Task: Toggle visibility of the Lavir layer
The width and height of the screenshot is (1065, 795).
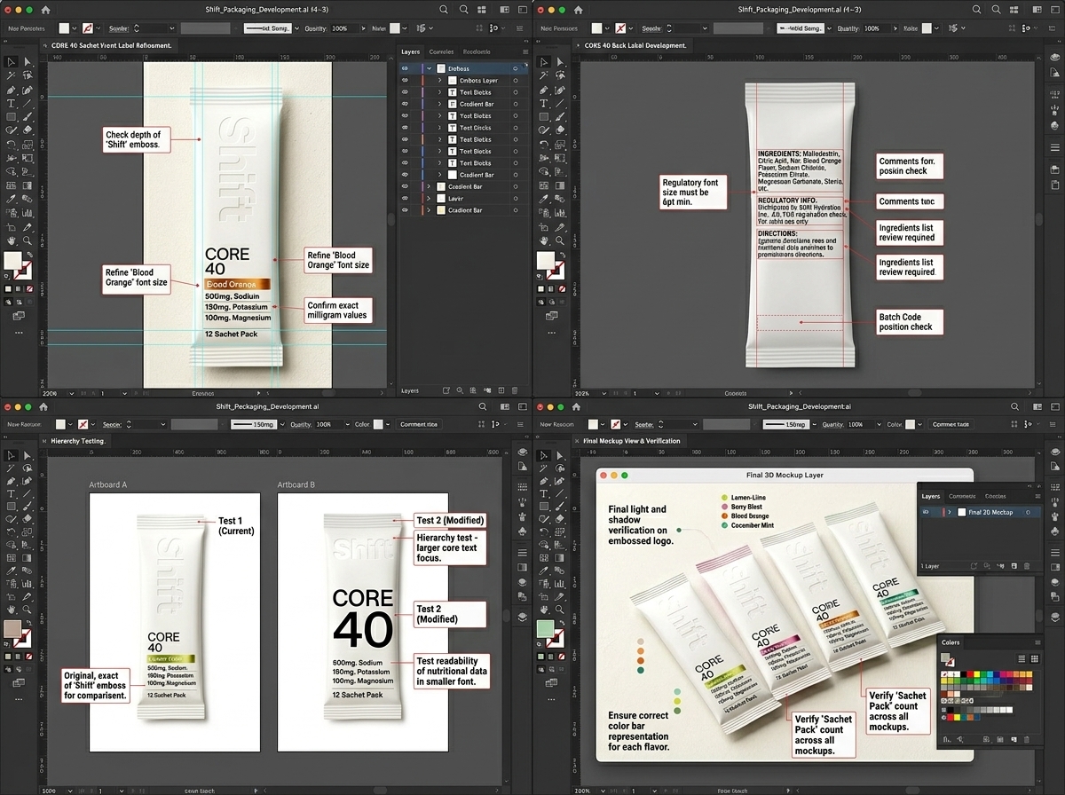Action: coord(405,199)
